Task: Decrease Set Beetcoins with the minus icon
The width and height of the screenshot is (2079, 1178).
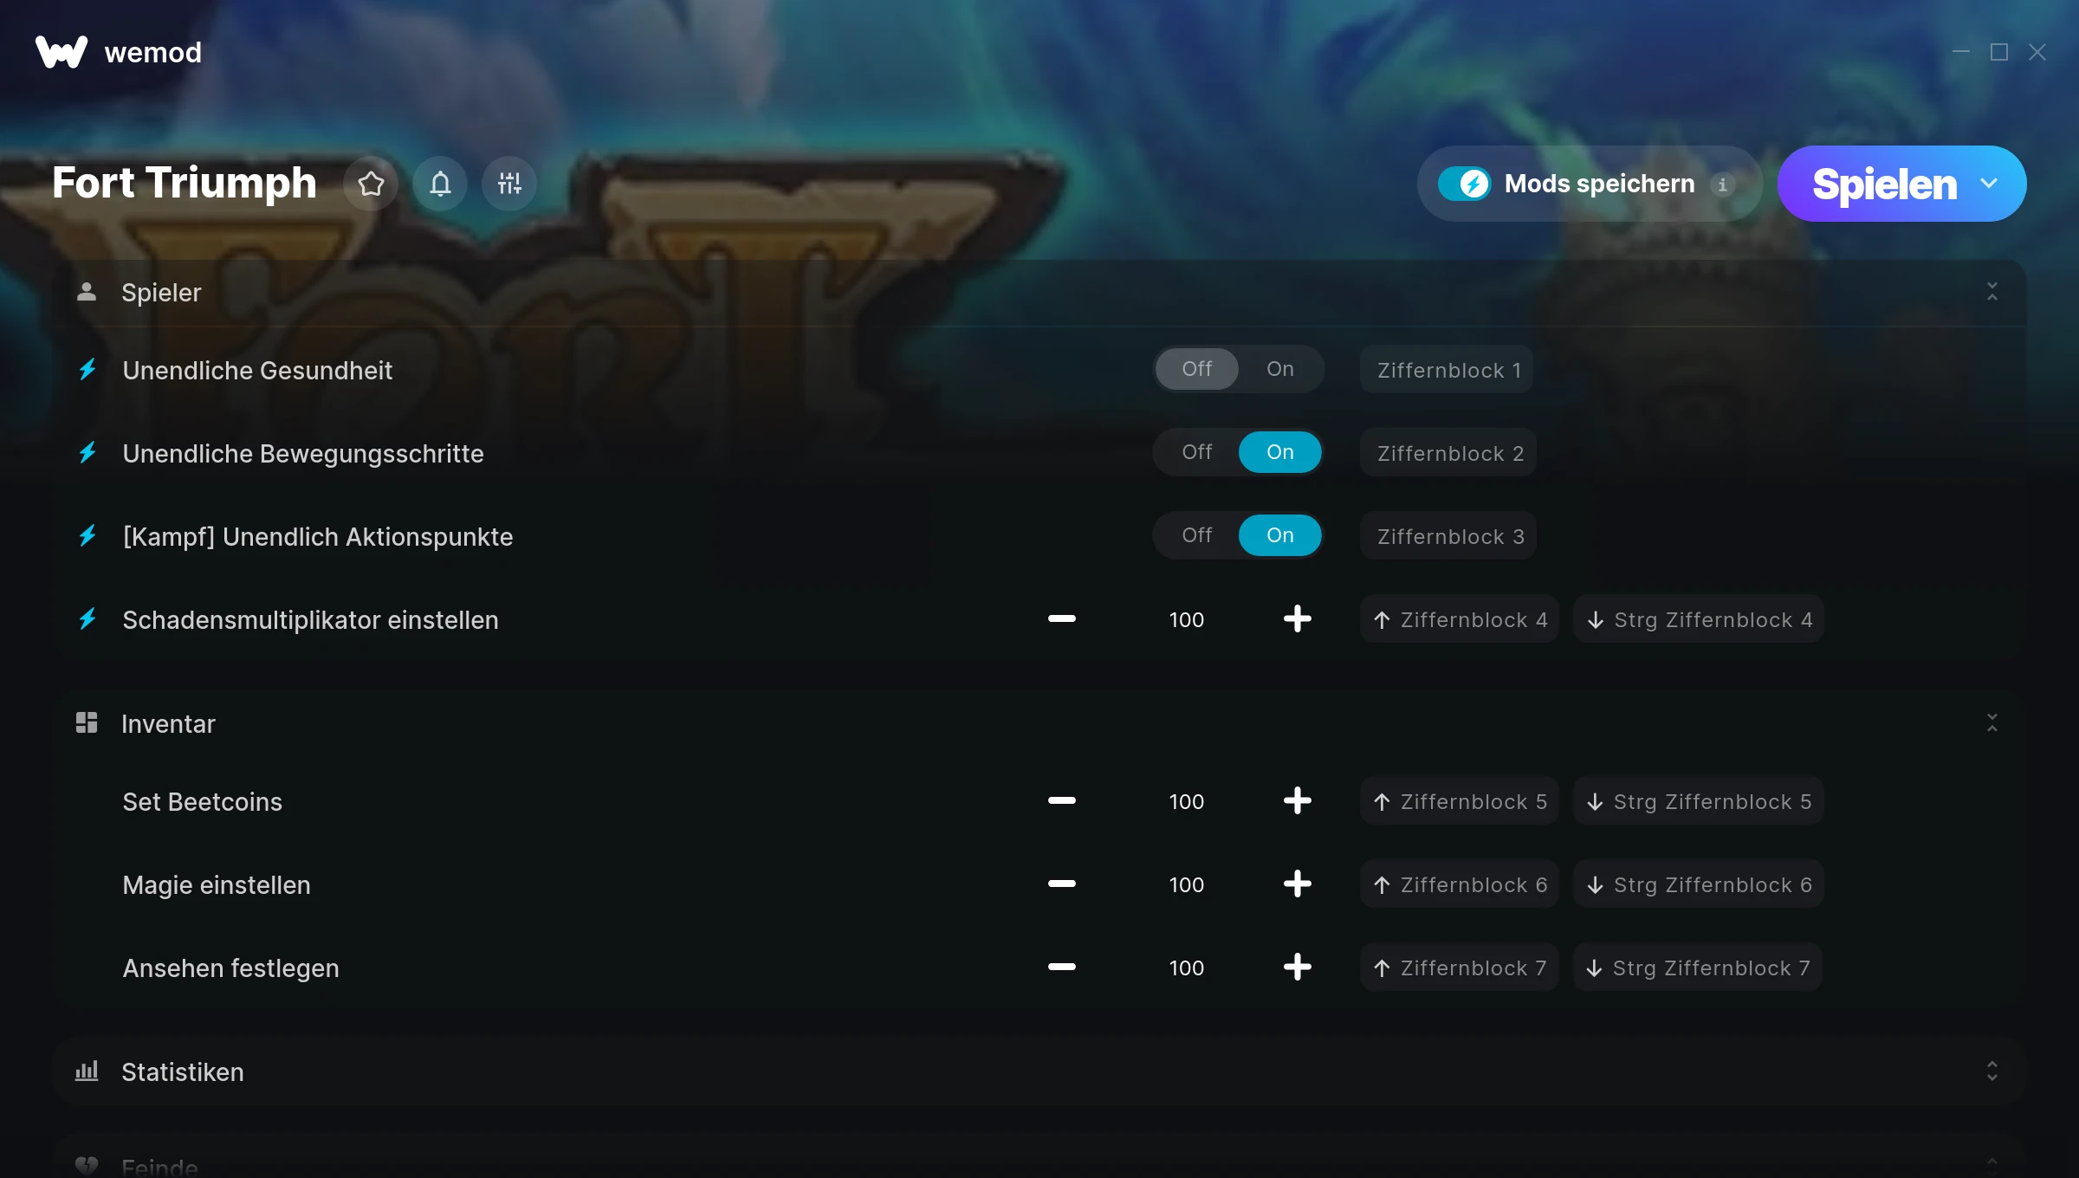Action: (x=1061, y=801)
